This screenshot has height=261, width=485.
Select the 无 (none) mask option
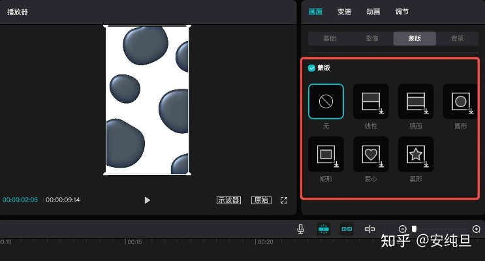click(326, 101)
